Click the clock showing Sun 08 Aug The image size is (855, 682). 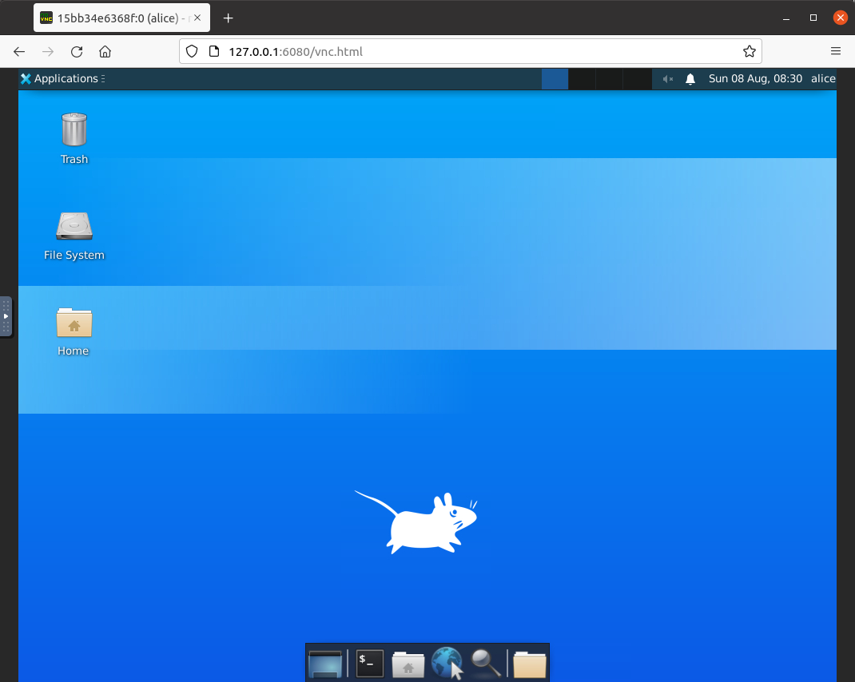tap(755, 78)
